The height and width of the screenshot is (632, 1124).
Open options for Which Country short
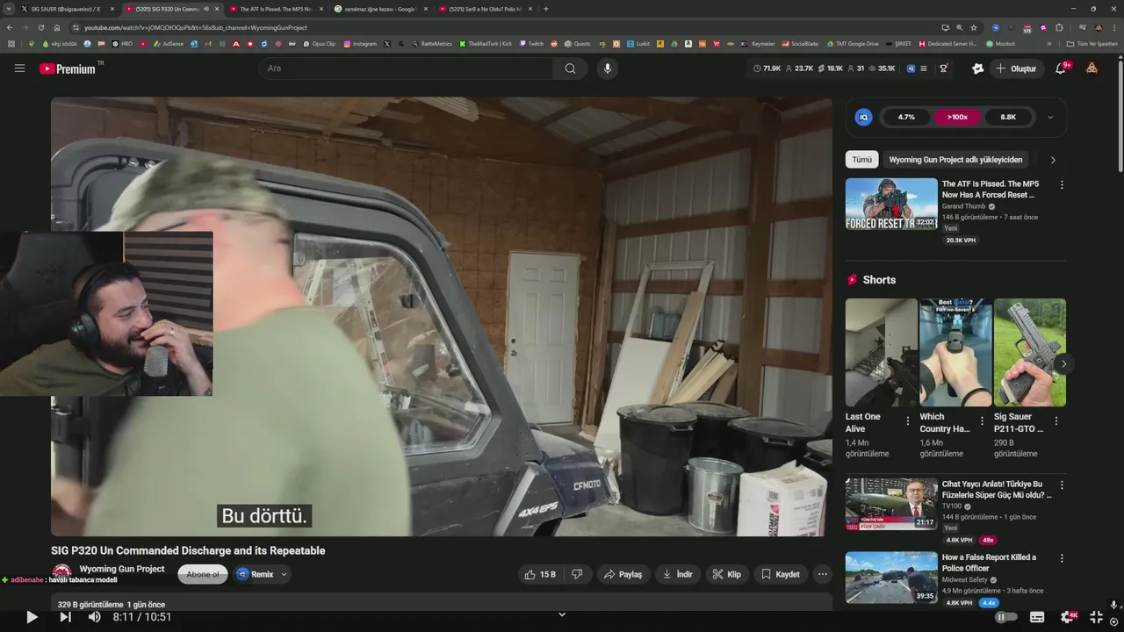click(x=982, y=421)
